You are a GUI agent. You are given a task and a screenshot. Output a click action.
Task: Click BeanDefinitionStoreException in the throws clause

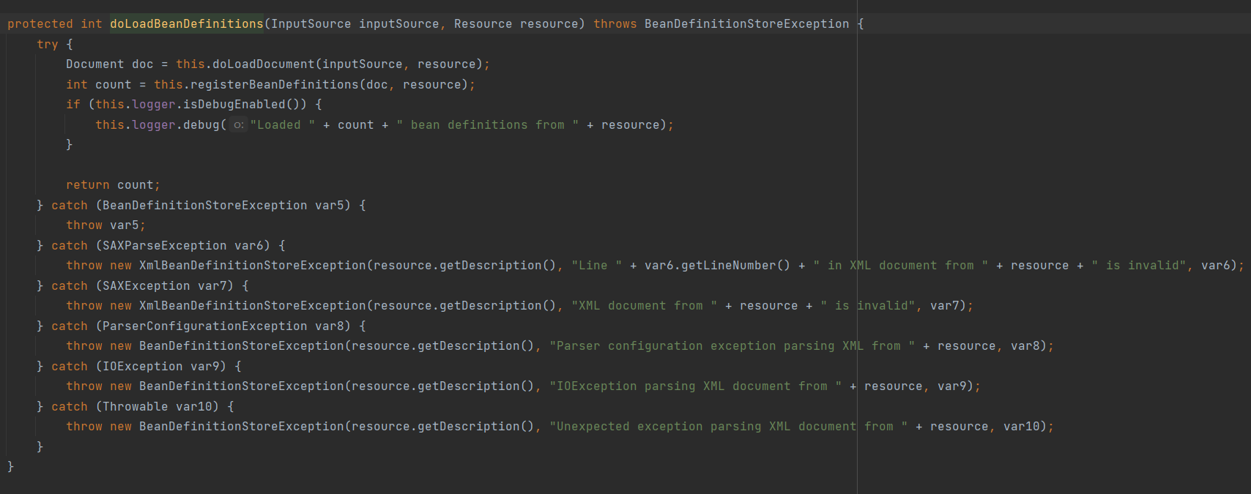point(747,24)
